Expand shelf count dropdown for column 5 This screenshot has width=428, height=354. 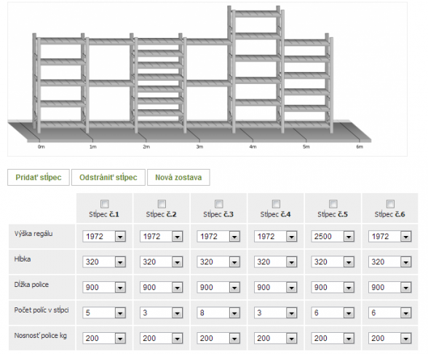coord(333,312)
